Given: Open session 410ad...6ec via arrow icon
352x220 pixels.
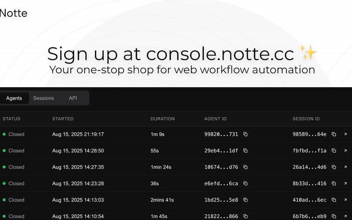Looking at the screenshot, I should tap(345, 200).
